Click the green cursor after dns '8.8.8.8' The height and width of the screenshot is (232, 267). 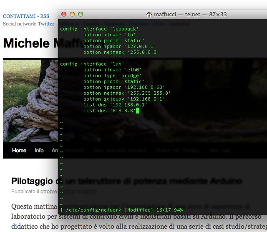pyautogui.click(x=137, y=111)
